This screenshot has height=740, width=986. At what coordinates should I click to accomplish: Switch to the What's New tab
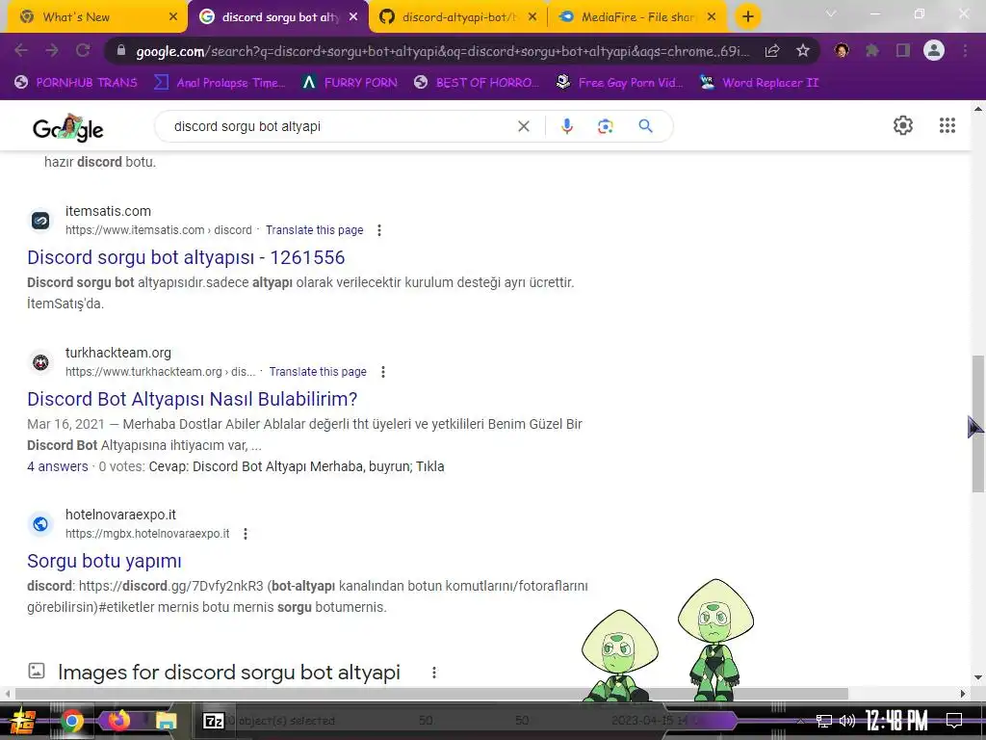point(97,17)
